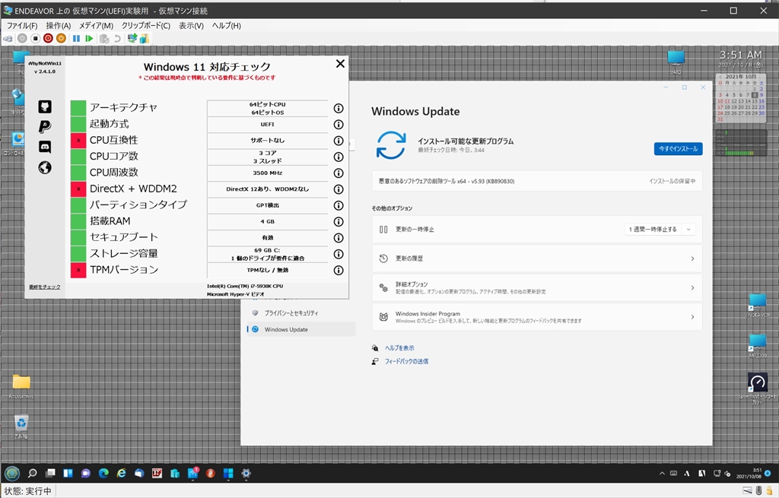779x498 pixels.
Task: Expand the system tray hidden icons chevron
Action: tap(662, 474)
